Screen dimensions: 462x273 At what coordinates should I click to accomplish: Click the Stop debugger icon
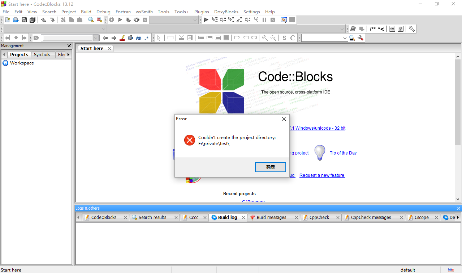(x=273, y=20)
